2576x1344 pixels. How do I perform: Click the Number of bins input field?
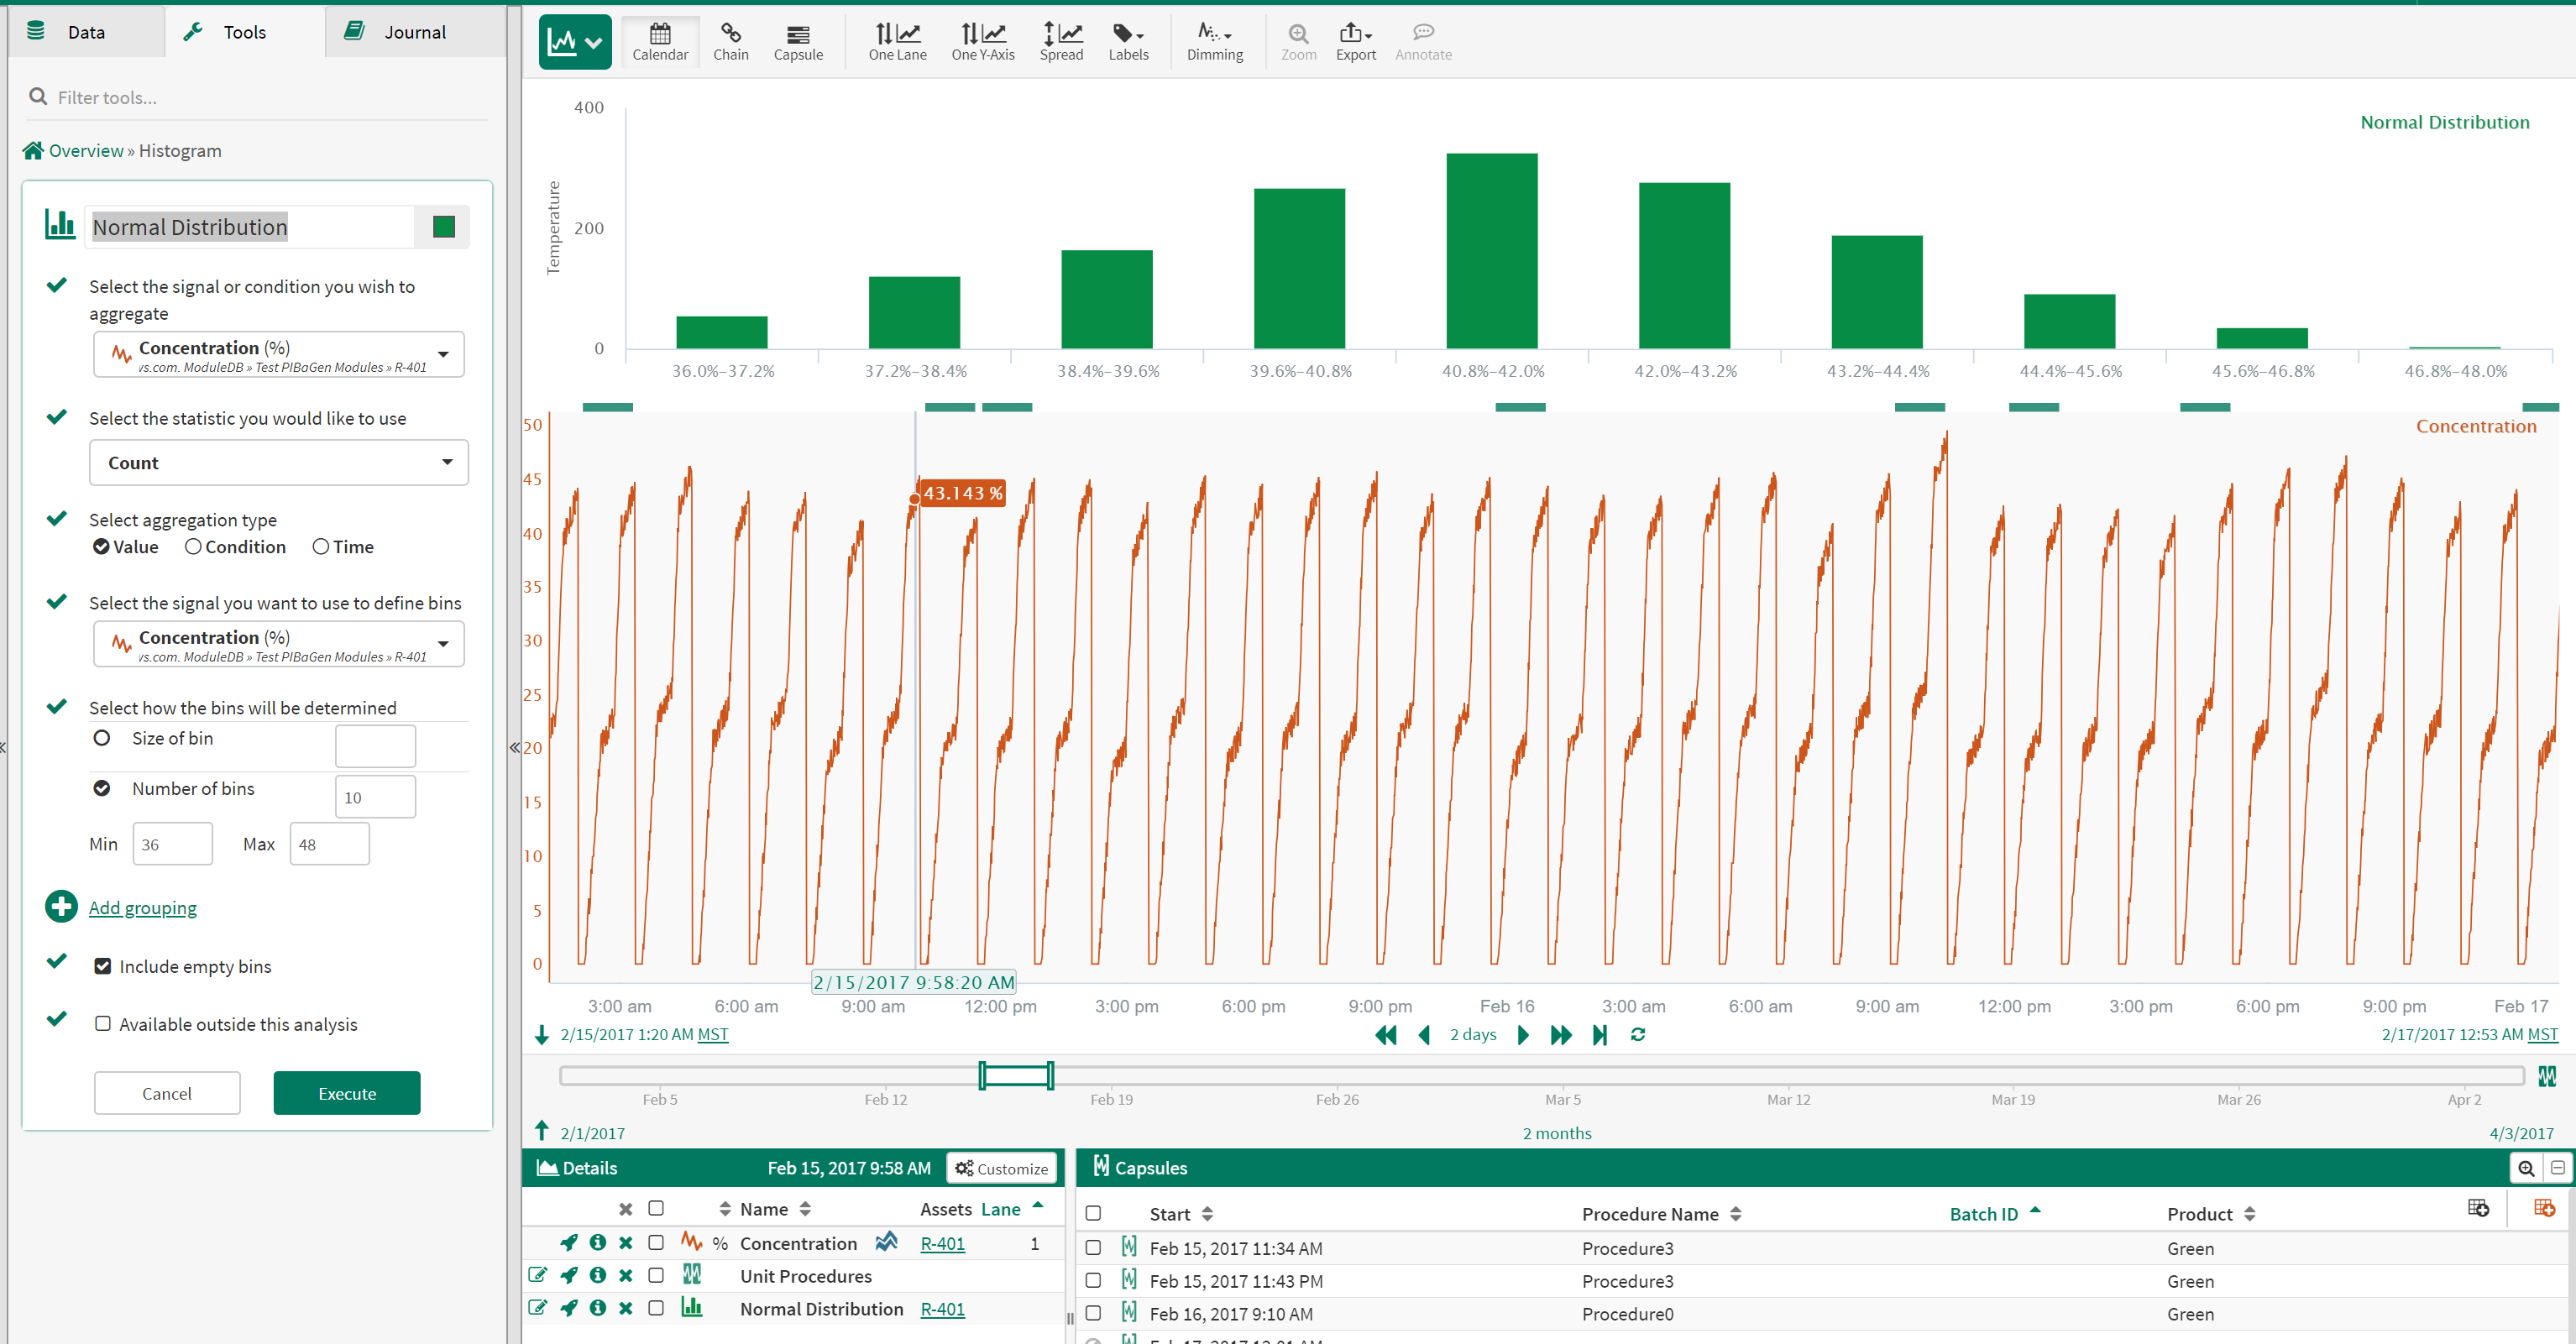[x=375, y=797]
